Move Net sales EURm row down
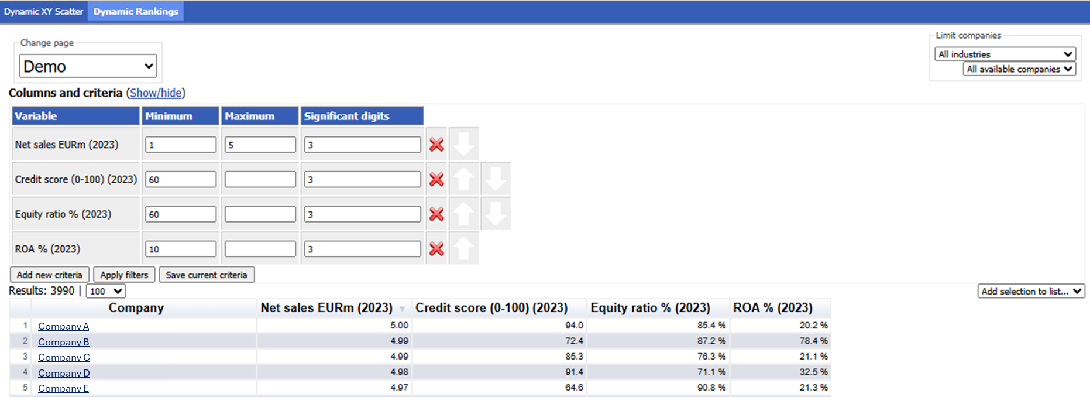 (x=464, y=144)
